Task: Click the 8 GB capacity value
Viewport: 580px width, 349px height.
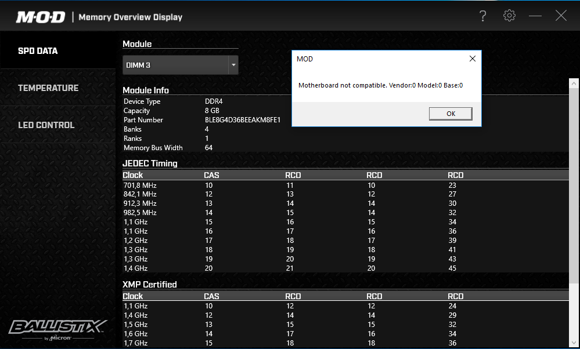Action: [212, 111]
